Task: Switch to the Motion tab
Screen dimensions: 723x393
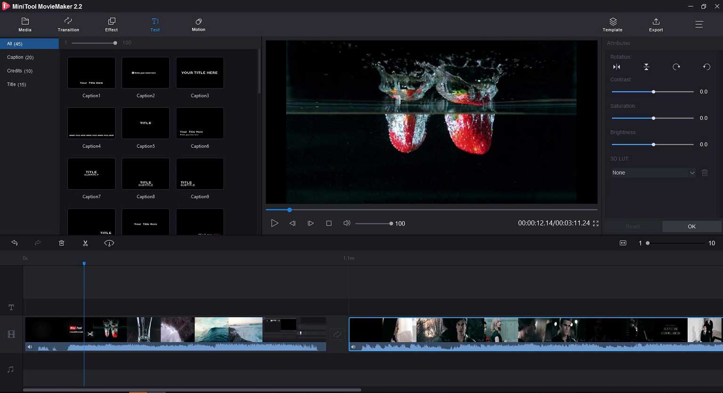Action: coord(198,24)
